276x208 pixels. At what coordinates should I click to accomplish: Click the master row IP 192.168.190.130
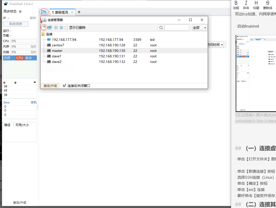(x=112, y=51)
